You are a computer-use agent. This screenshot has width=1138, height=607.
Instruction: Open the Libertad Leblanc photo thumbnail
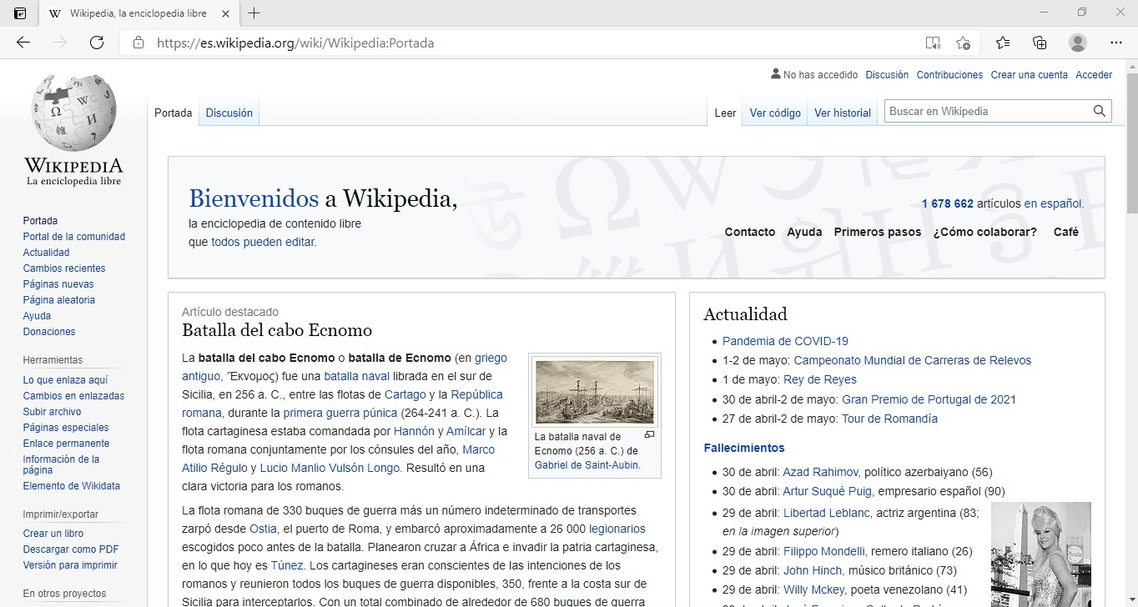[x=1041, y=554]
